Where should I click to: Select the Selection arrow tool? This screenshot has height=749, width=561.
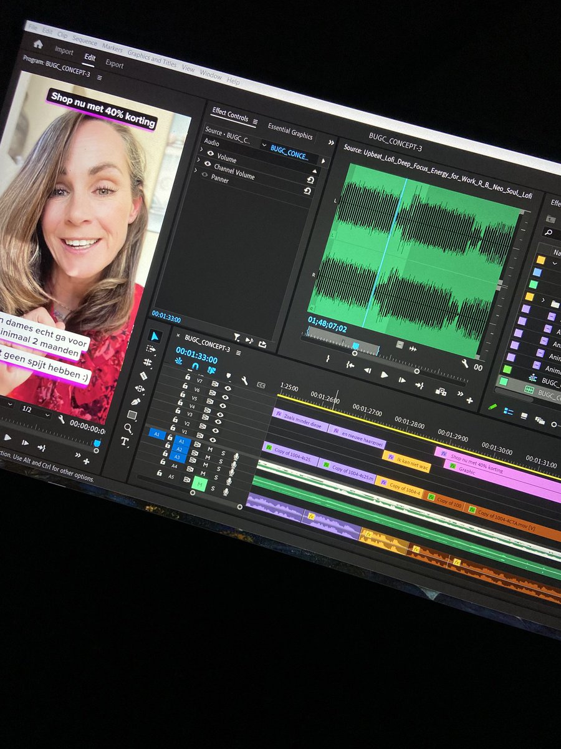point(155,336)
